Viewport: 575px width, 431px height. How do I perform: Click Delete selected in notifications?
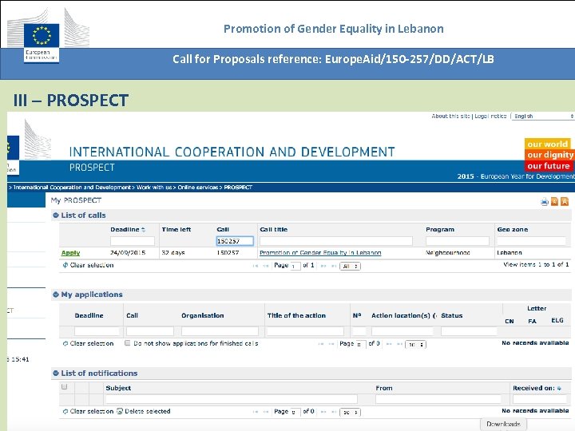point(144,411)
